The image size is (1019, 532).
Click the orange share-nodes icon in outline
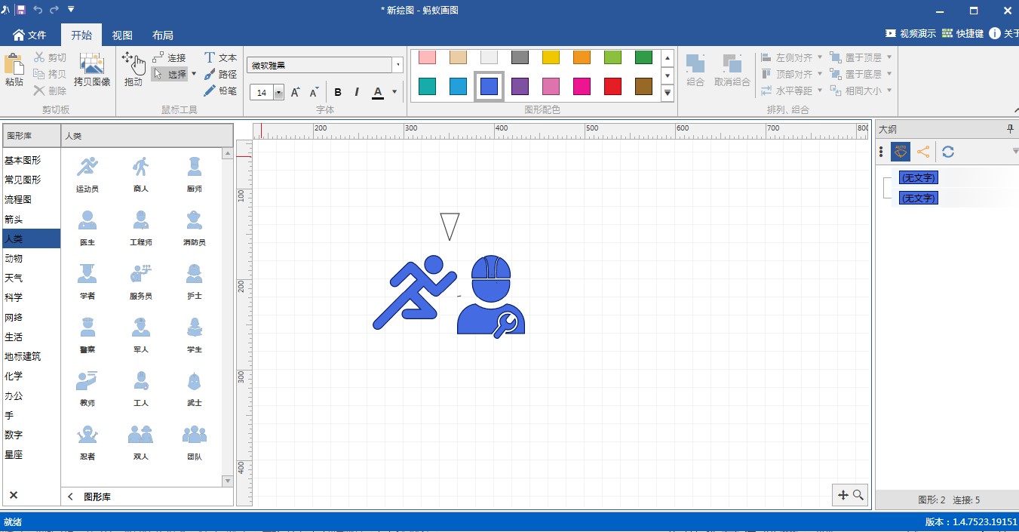(x=923, y=152)
